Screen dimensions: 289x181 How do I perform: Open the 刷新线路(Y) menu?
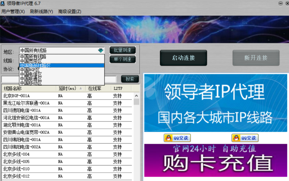click(41, 11)
